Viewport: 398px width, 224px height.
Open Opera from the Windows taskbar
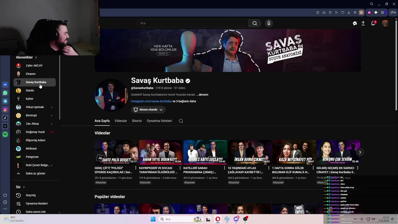(x=218, y=219)
